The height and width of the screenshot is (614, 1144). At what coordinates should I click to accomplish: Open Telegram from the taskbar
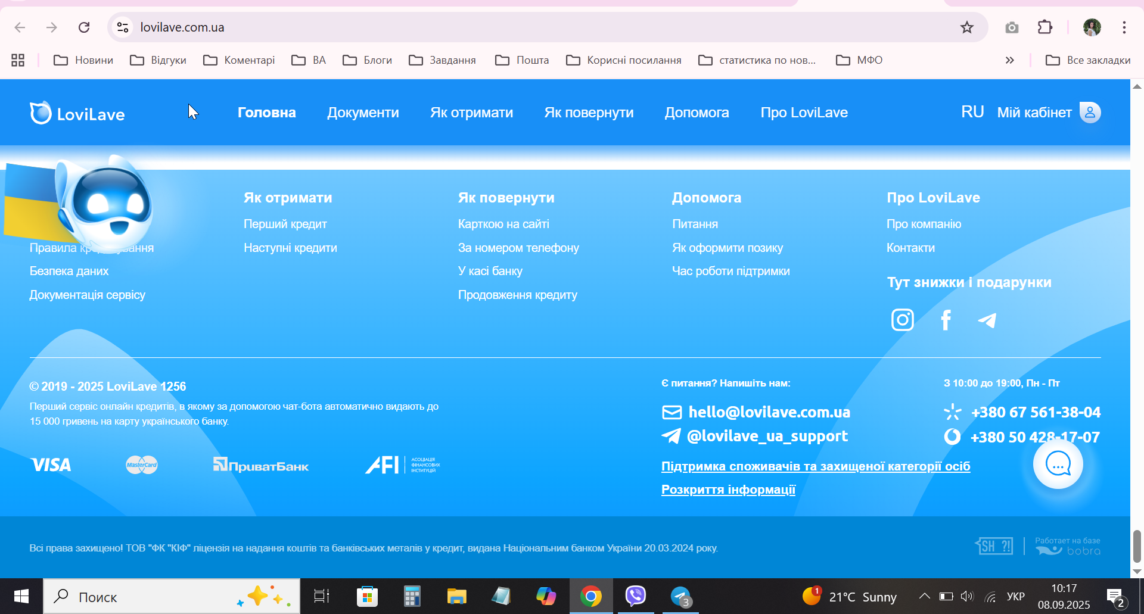point(680,596)
